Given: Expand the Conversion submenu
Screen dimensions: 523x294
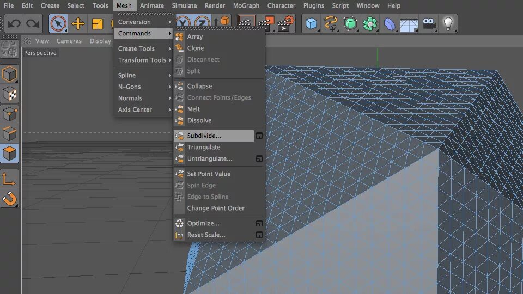Looking at the screenshot, I should pos(143,22).
